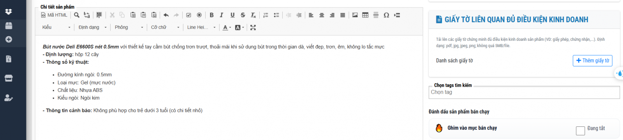Viewport: 623px width, 140px height.
Task: Open the Find magnifier tool
Action: 77,15
